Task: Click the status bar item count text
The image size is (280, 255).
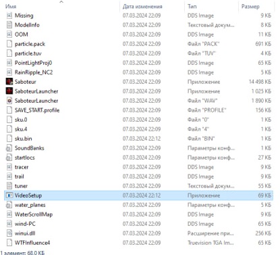Action: 22,253
